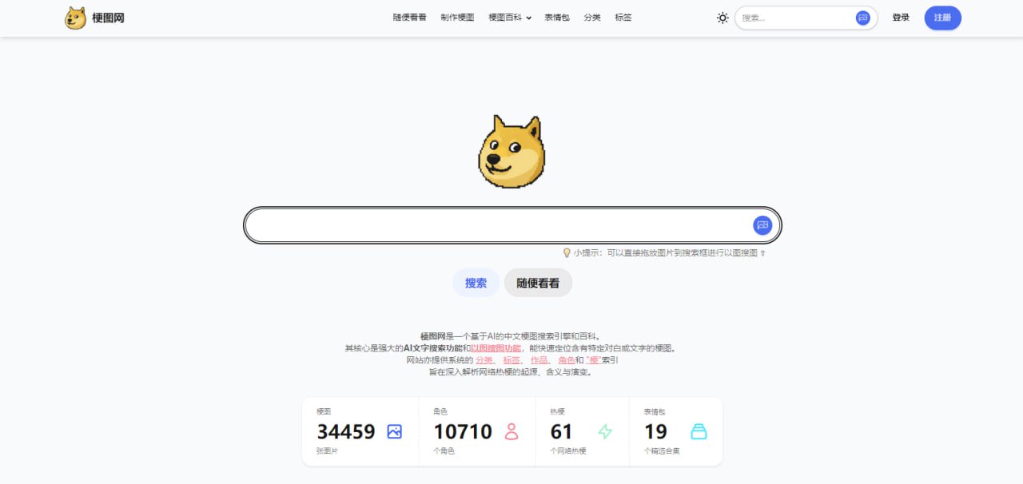
Task: Click image search icon in header search box
Action: 862,18
